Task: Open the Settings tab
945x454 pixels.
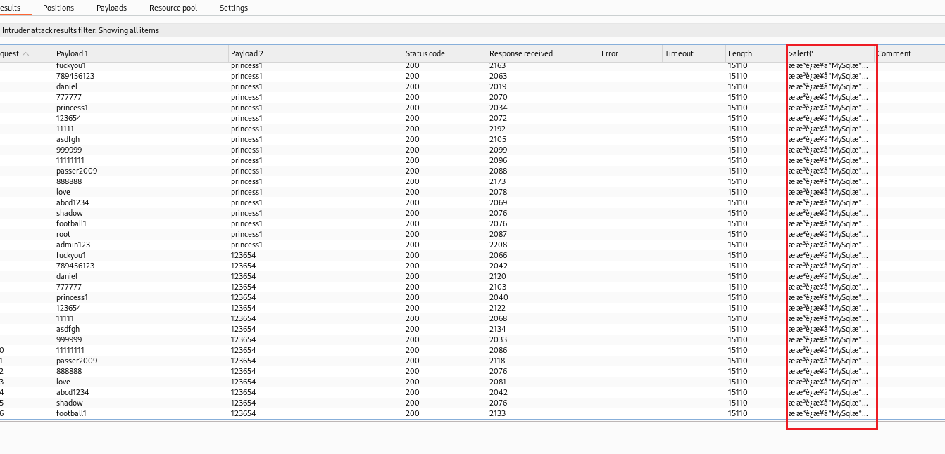Action: click(234, 8)
